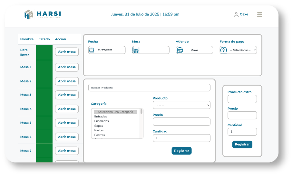Click the Fecha date field
Screen dimensions: 293x177
pyautogui.click(x=107, y=50)
